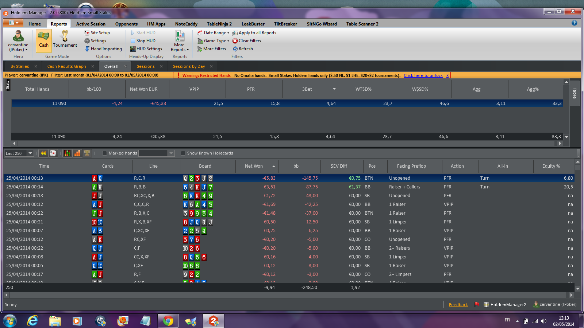Open the help question mark icon
584x328 pixels.
click(574, 23)
